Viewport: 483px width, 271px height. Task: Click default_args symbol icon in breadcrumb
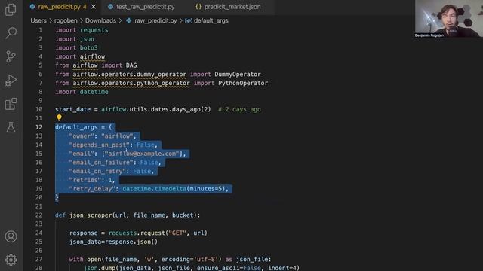click(x=189, y=20)
